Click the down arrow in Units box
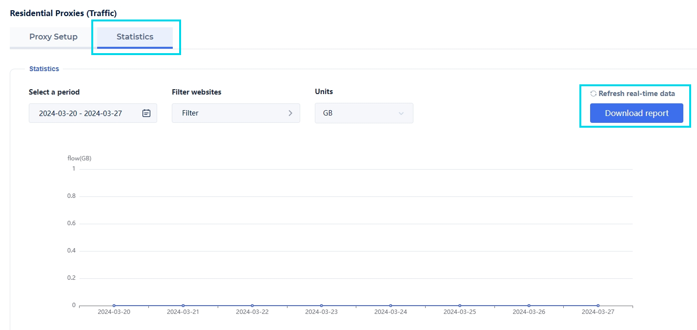This screenshot has height=330, width=697. pyautogui.click(x=401, y=113)
